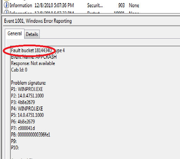180x159 pixels.
Task: Click the P8: 0000000000396fe1 offset line
Action: pyautogui.click(x=31, y=134)
